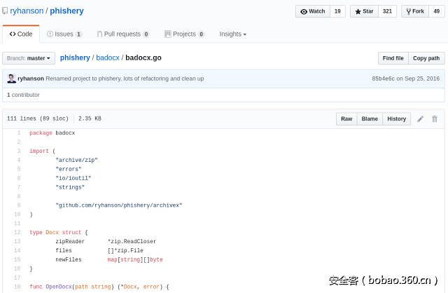The image size is (448, 293).
Task: Click ryhanson's avatar in the commit bar
Action: click(11, 79)
